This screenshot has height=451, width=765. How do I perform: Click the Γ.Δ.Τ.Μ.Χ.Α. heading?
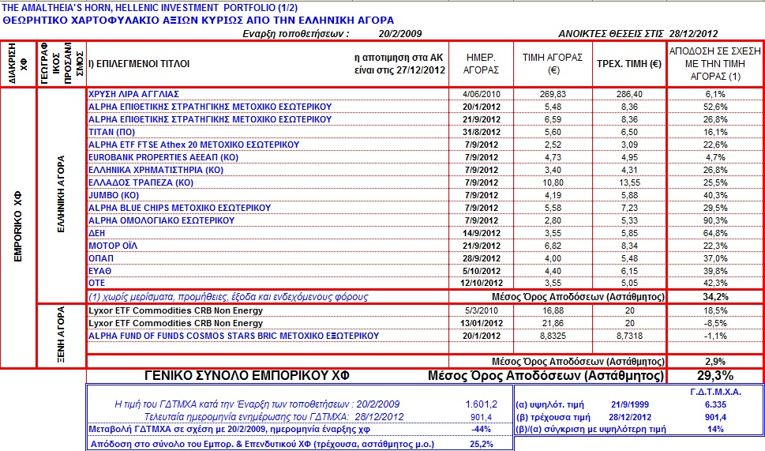[x=716, y=392]
